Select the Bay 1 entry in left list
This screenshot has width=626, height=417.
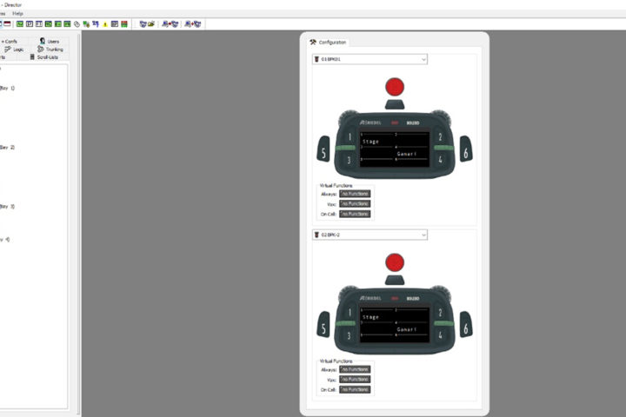(x=7, y=89)
